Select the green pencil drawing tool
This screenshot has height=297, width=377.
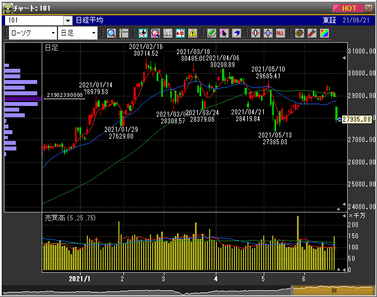[x=212, y=33]
